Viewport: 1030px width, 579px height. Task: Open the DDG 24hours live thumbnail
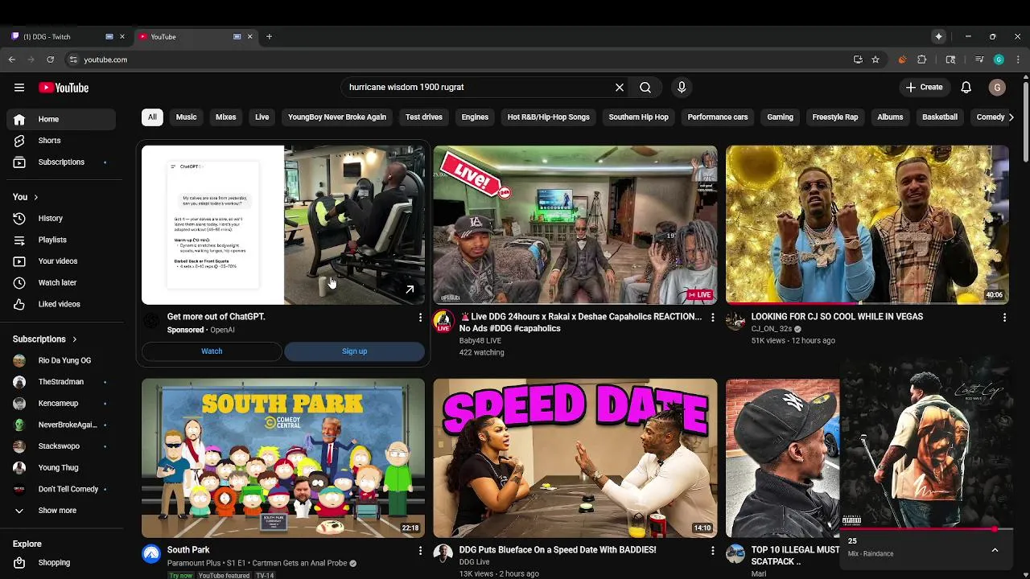575,225
